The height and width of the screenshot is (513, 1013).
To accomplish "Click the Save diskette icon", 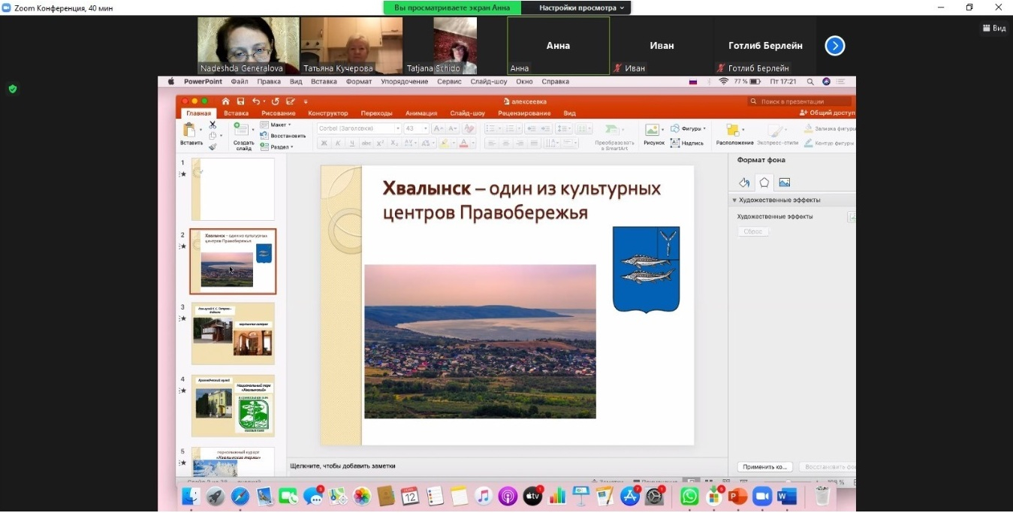I will click(x=241, y=101).
